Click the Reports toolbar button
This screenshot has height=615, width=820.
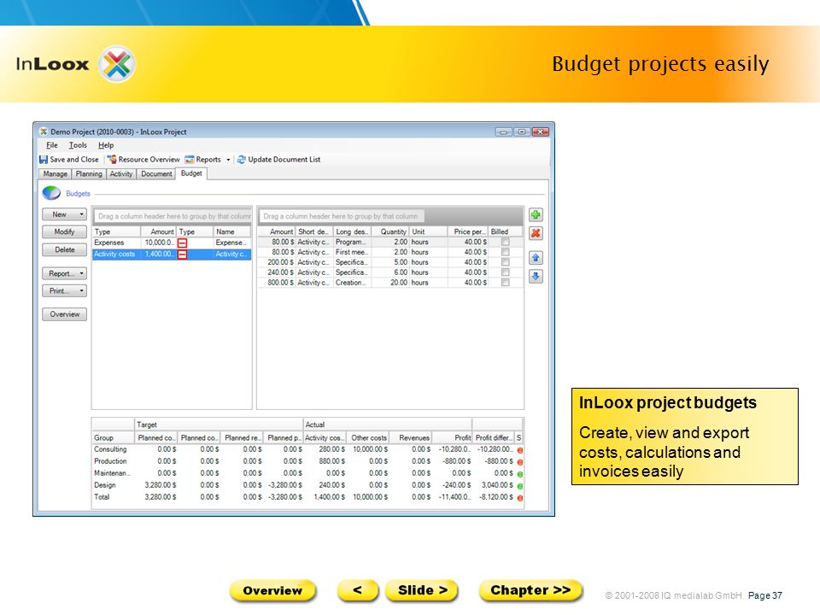point(203,160)
